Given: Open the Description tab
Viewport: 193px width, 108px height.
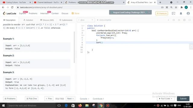Looking at the screenshot, I should point(9,20).
